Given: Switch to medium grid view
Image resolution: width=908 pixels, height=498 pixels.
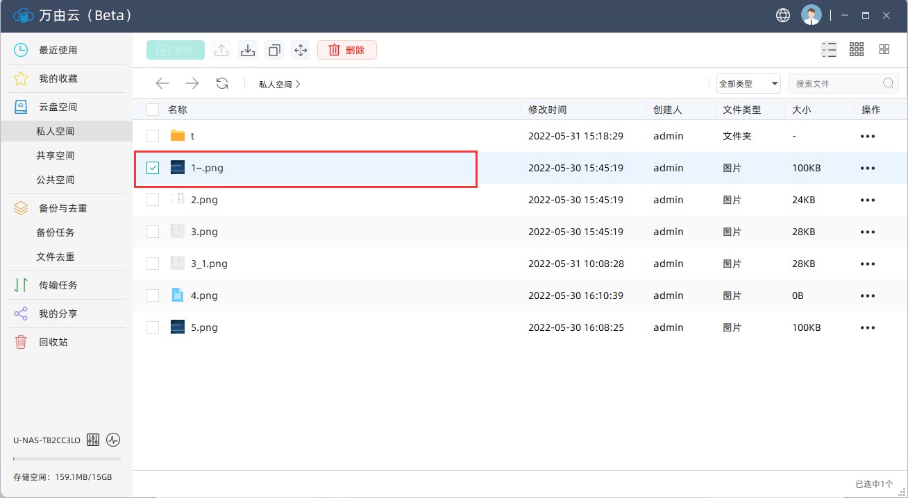Looking at the screenshot, I should click(x=857, y=49).
